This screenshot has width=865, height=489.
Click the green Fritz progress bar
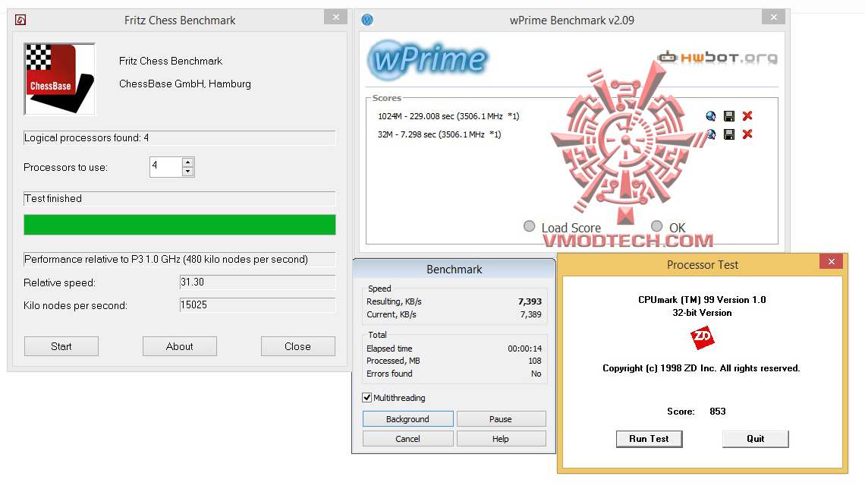pos(180,225)
